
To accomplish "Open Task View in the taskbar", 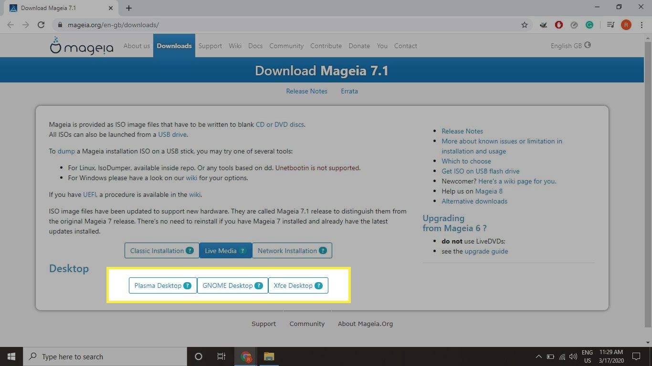I will (x=221, y=356).
